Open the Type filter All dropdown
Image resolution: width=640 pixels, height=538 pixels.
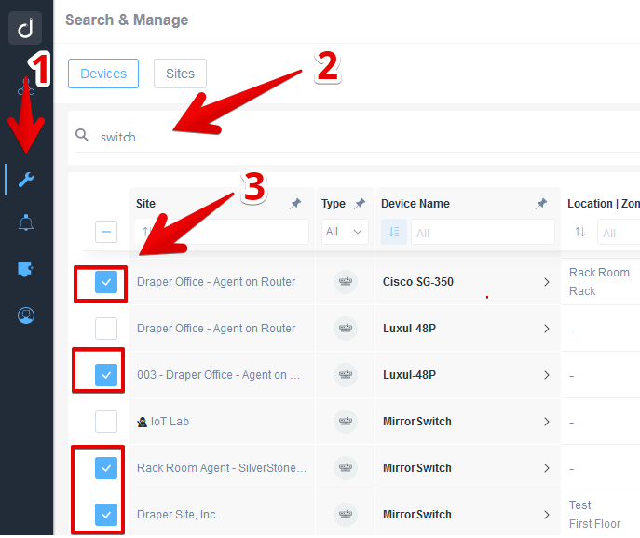pos(345,232)
